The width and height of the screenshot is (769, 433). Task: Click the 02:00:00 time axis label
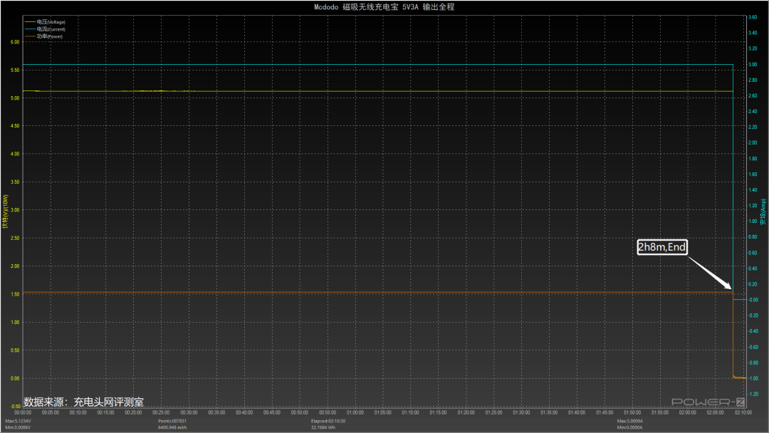[688, 412]
